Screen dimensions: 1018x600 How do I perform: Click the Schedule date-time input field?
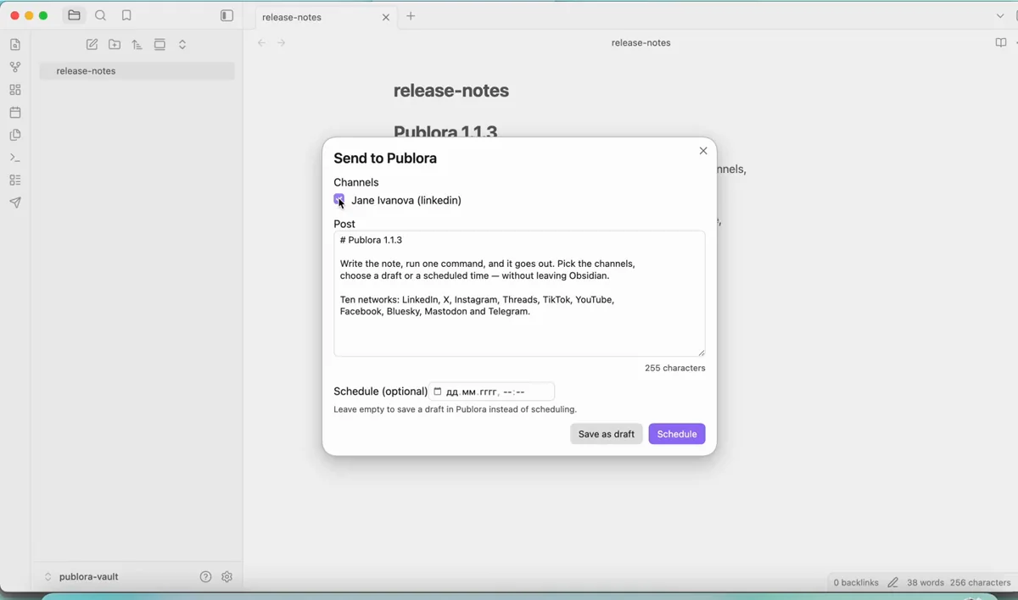point(492,392)
